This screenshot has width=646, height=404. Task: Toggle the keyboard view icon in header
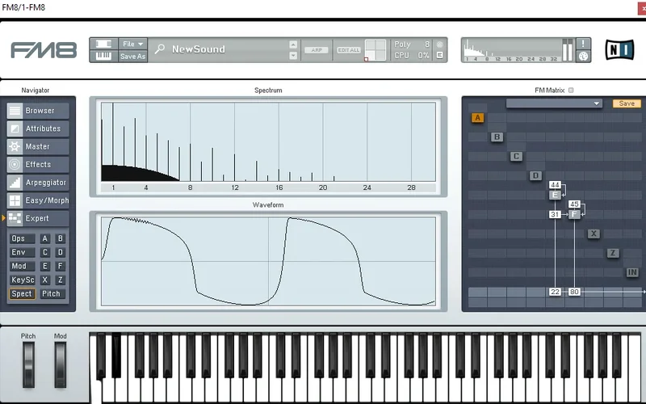tap(103, 56)
